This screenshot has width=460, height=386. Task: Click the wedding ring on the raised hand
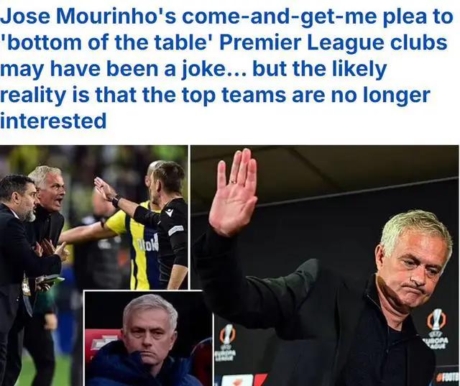click(x=233, y=182)
